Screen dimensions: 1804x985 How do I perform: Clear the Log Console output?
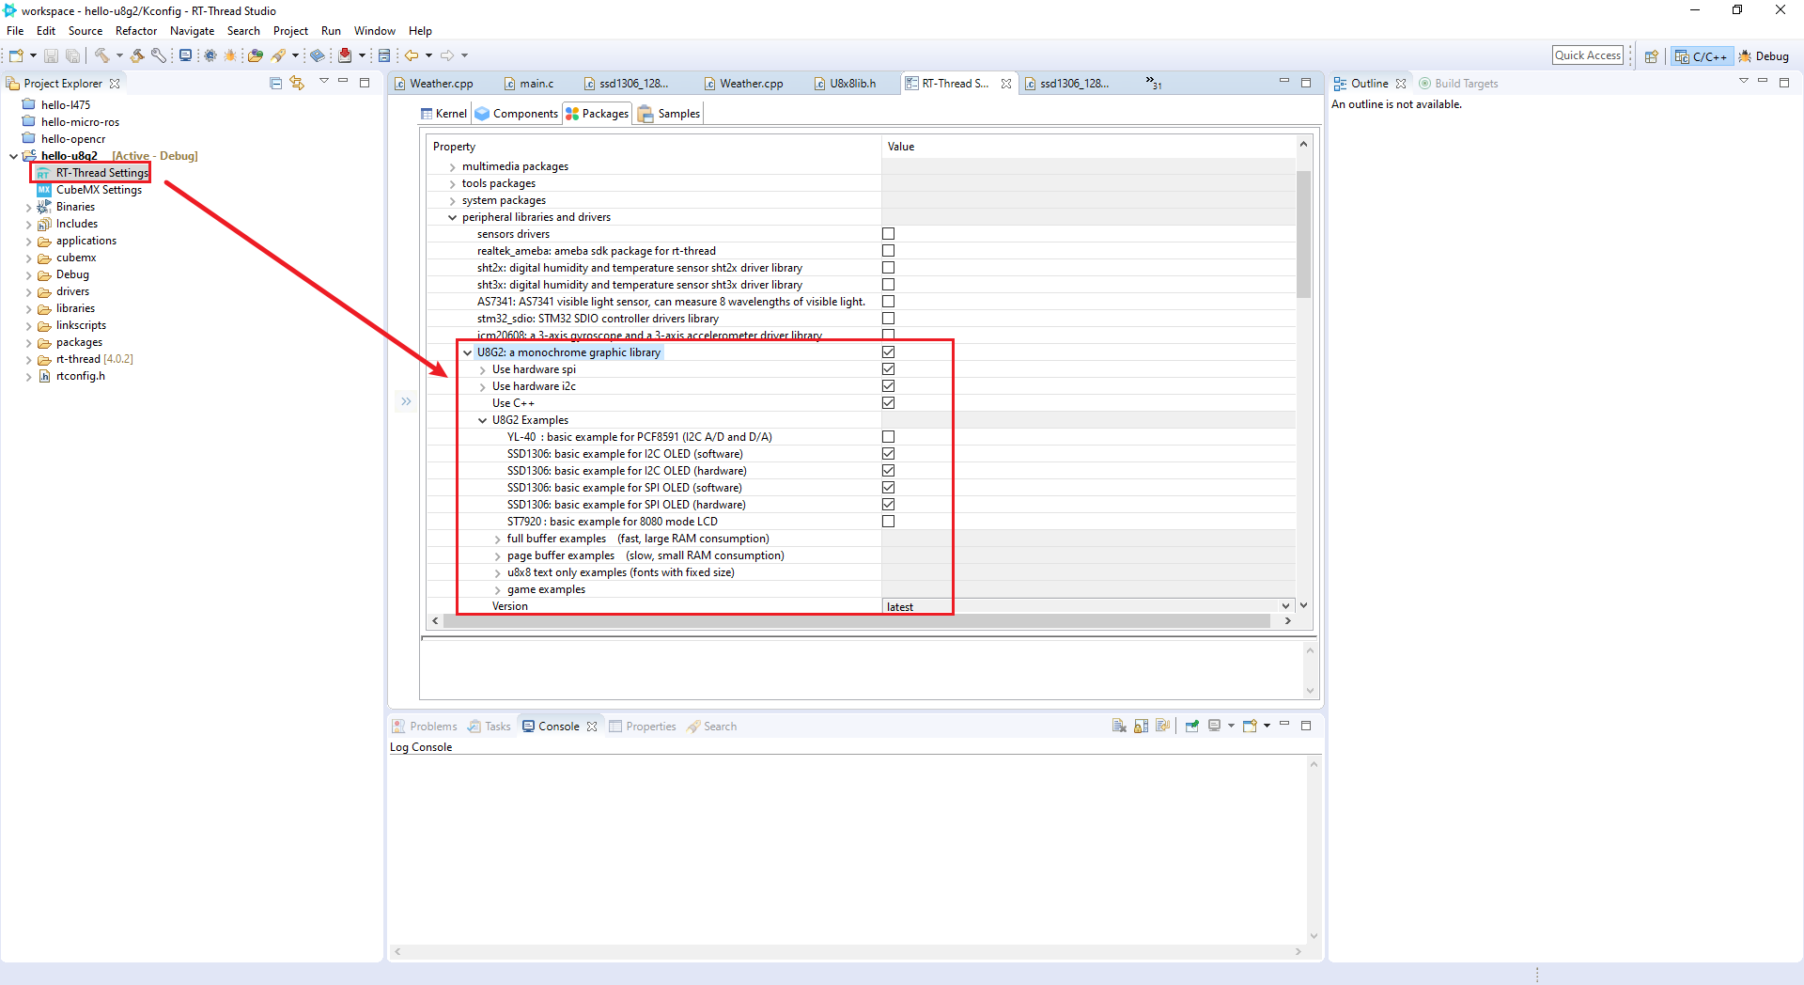[x=1119, y=726]
